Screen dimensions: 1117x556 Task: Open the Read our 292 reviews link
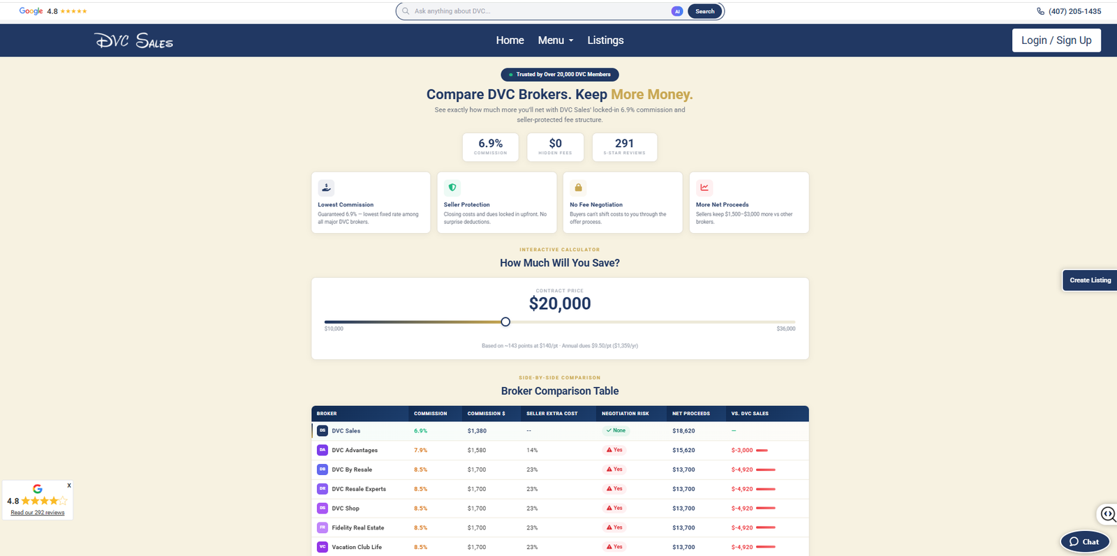[38, 513]
